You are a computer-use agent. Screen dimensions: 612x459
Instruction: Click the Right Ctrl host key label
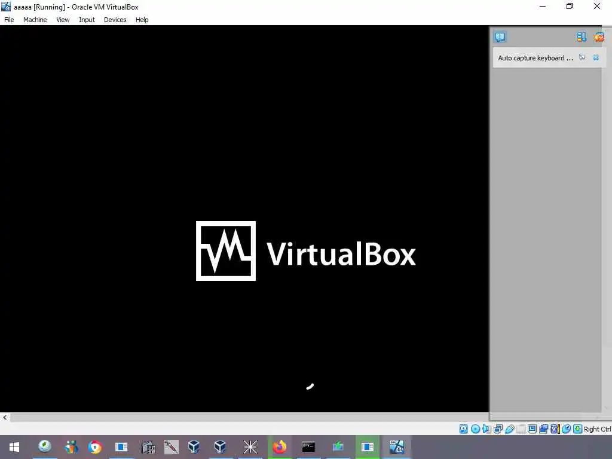pyautogui.click(x=597, y=429)
